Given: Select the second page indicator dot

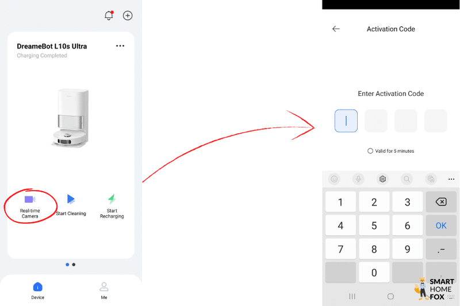Looking at the screenshot, I should pos(74,265).
